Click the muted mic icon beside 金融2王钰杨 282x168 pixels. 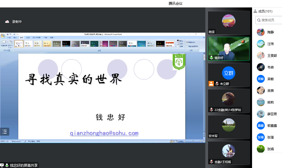pos(211,162)
